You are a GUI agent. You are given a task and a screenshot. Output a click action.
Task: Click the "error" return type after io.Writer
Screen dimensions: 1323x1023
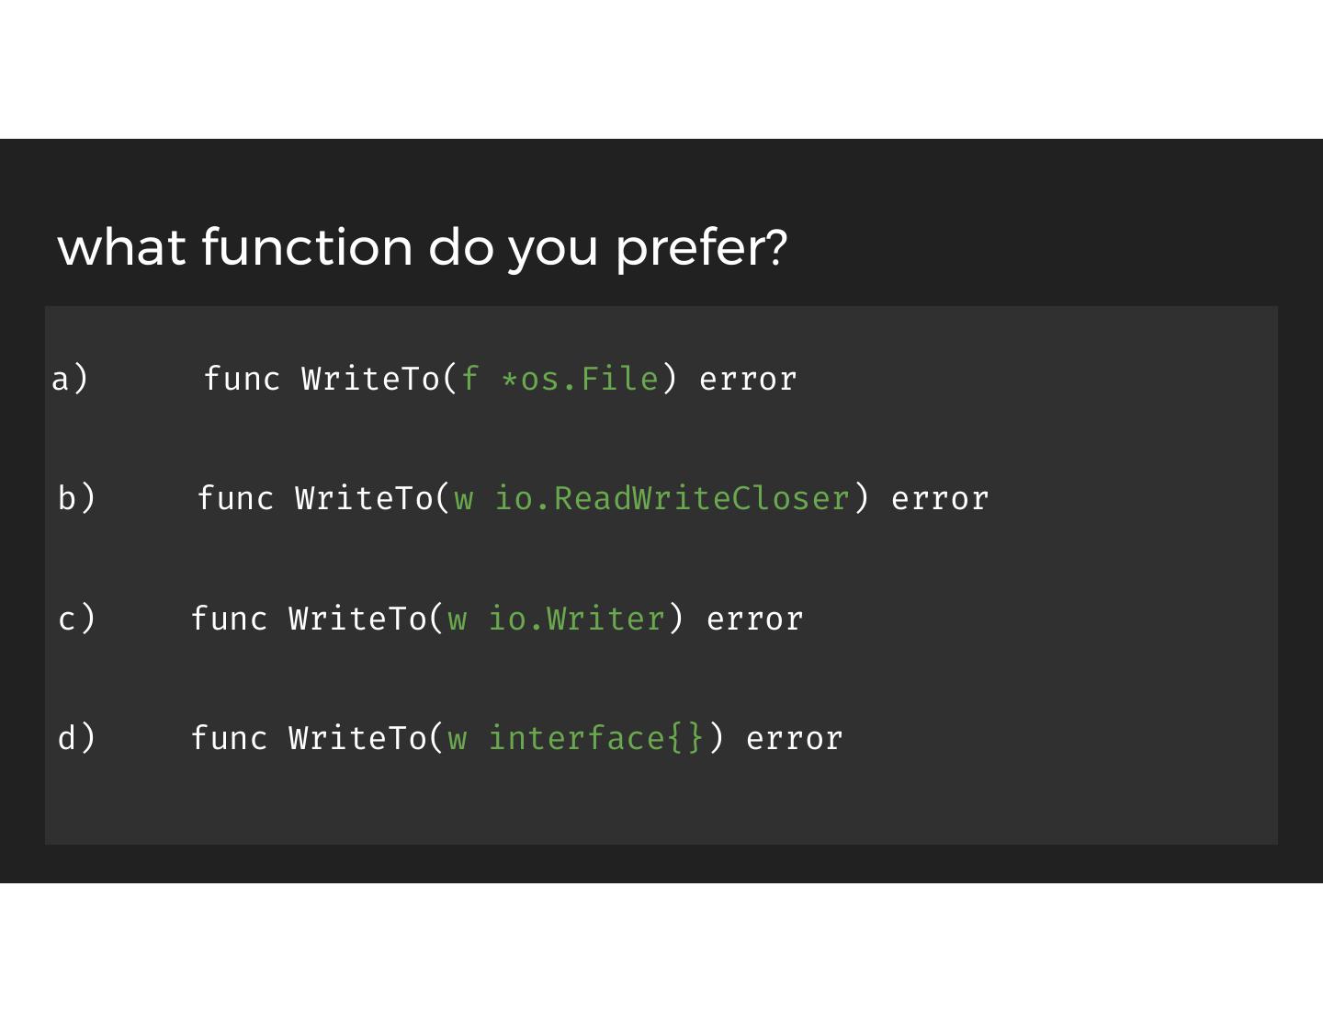pyautogui.click(x=754, y=619)
